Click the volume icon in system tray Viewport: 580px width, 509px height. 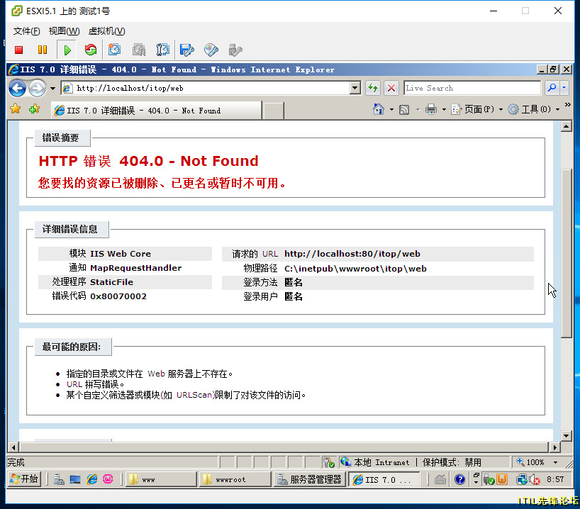(535, 480)
